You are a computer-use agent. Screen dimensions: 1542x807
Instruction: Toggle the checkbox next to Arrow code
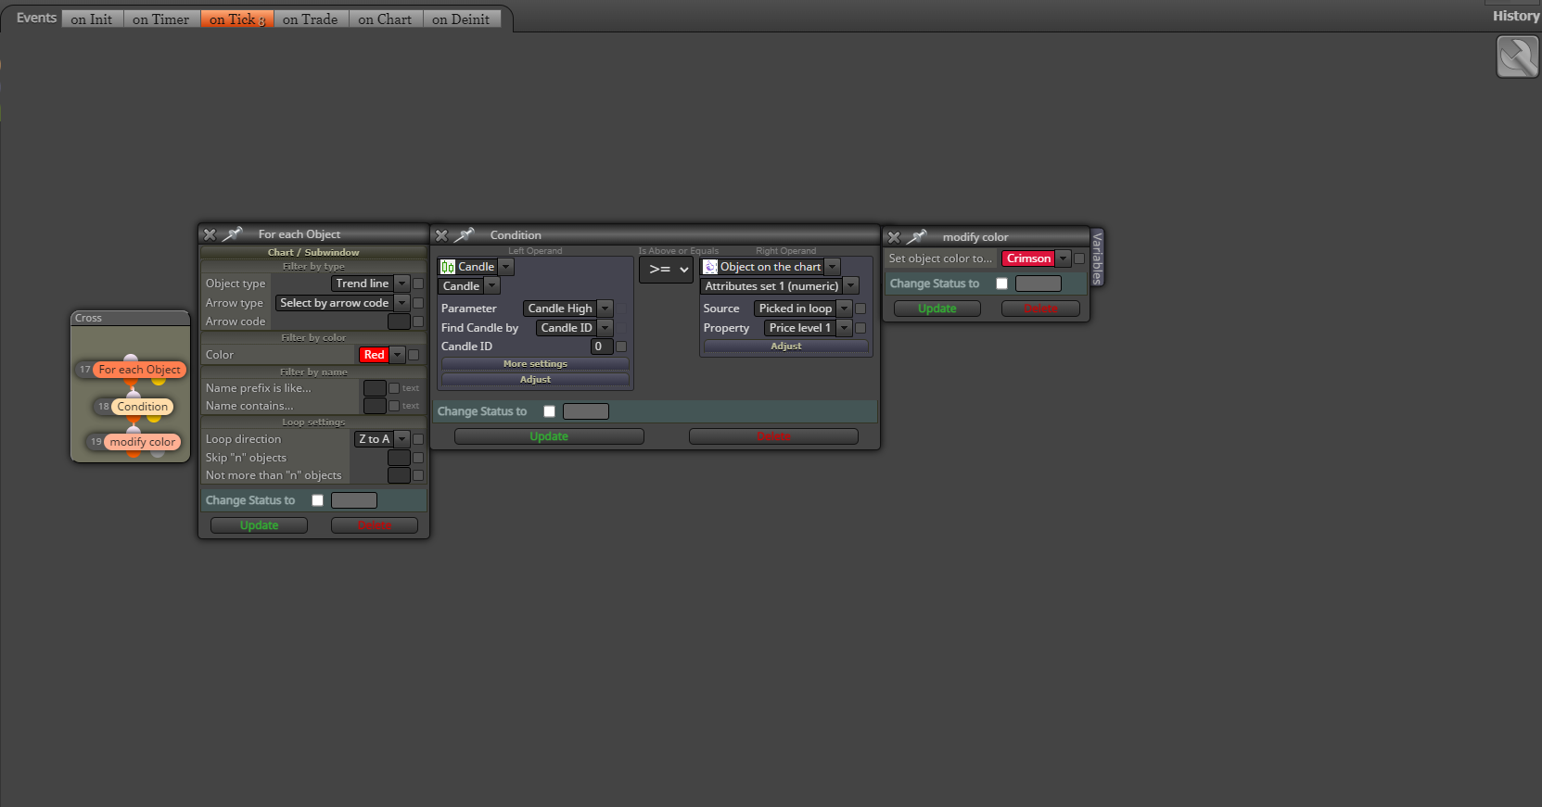point(418,322)
